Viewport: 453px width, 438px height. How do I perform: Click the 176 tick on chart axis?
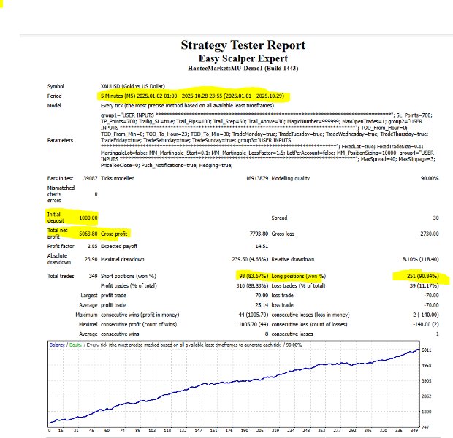click(x=229, y=431)
